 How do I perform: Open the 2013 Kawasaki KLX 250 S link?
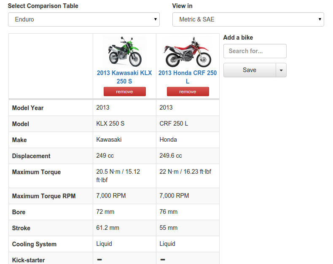click(x=124, y=77)
